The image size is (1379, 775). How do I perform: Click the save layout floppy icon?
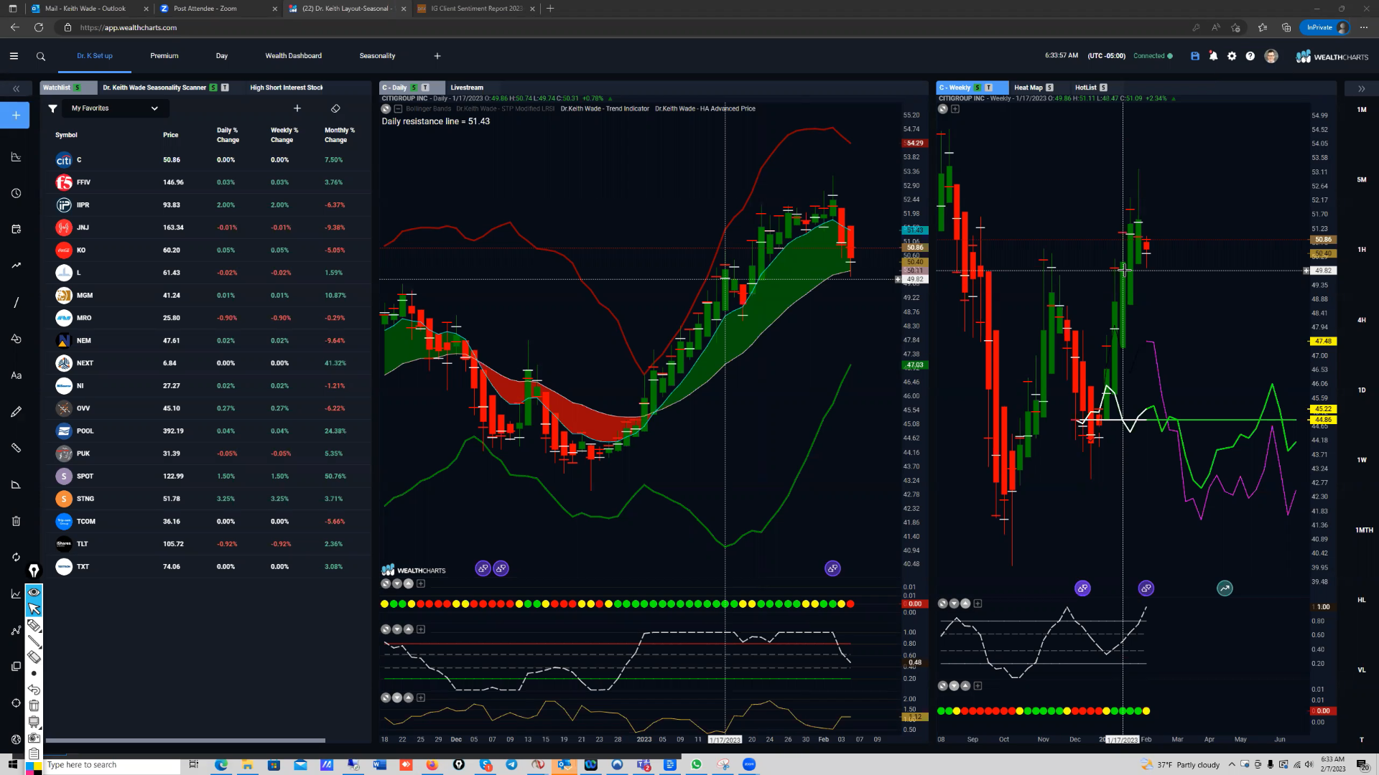coord(1195,56)
